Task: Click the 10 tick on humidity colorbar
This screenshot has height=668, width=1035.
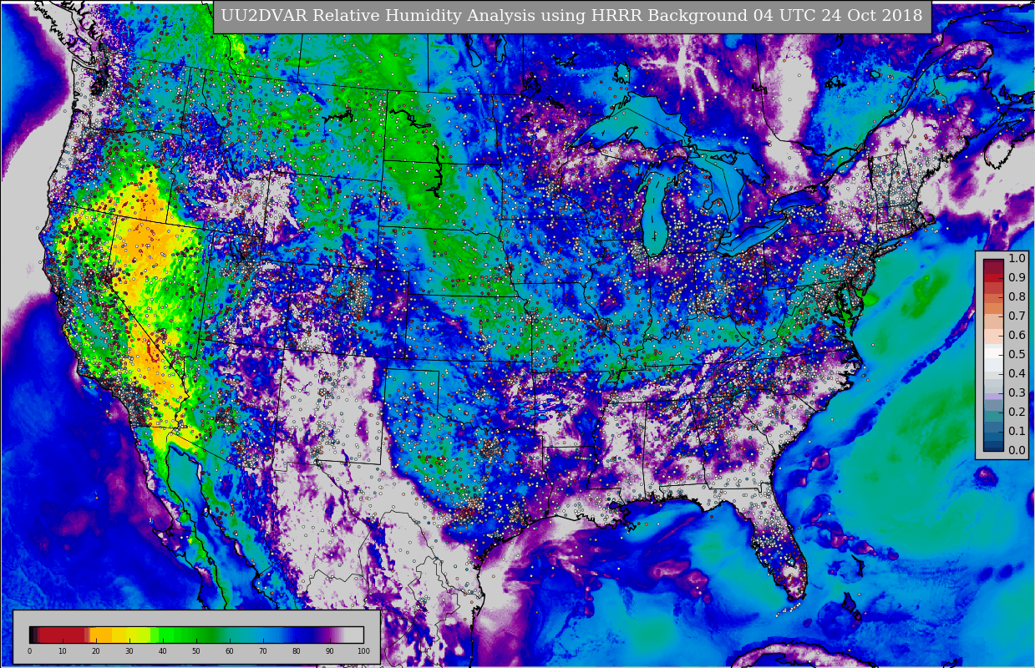Action: 63,650
